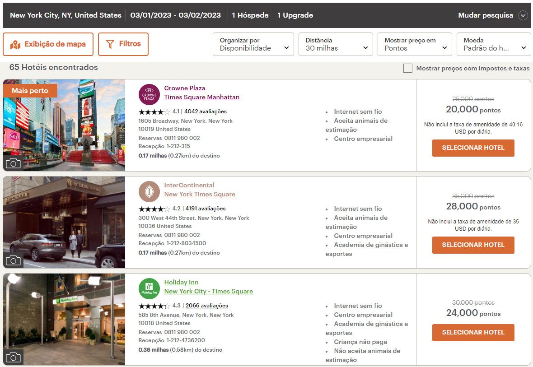
Task: Click 0.36 milhas (0.58km) do destino
Action: pos(180,350)
